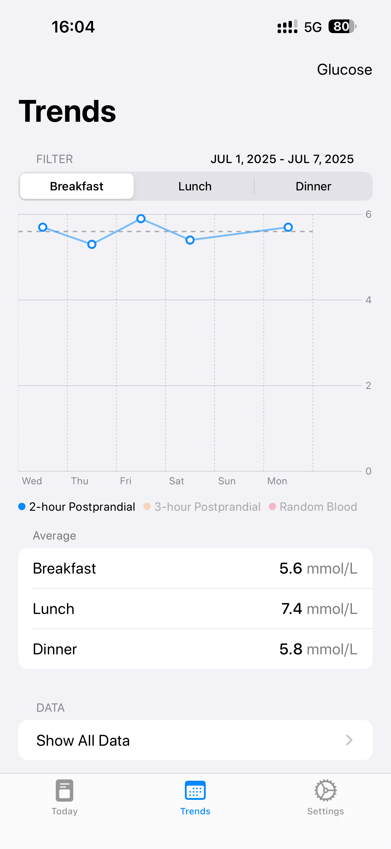Open the Glucose type selector

(x=344, y=70)
